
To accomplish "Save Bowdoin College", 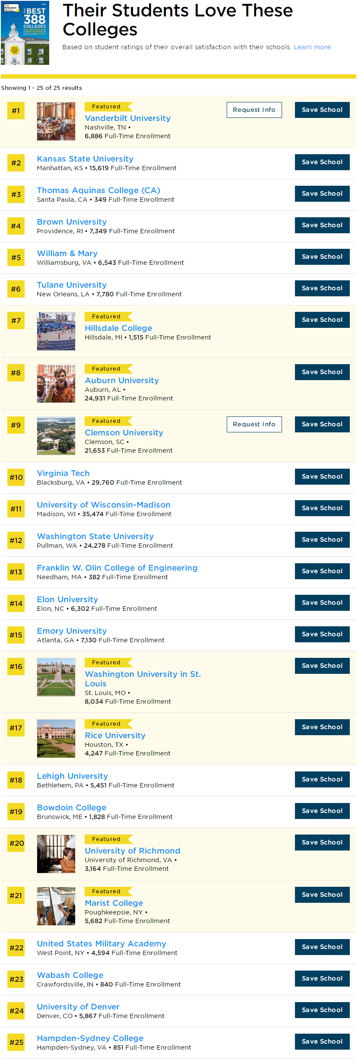I will coord(322,811).
